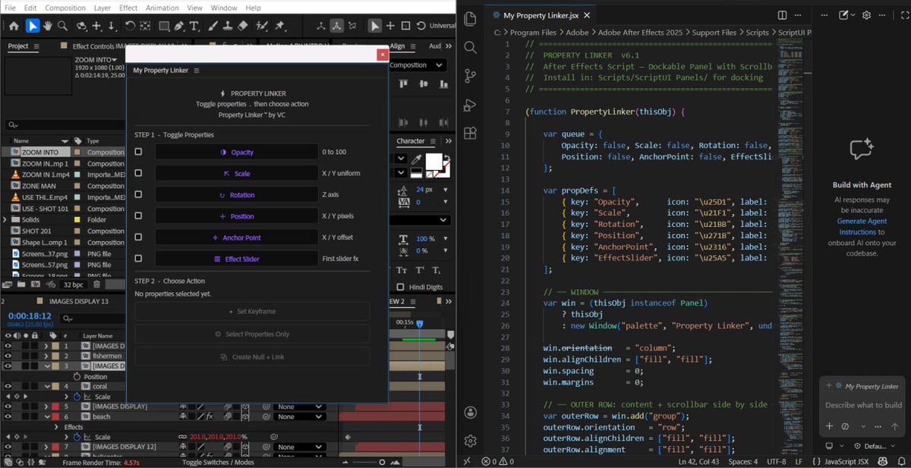Select the Clone Stamp tool
911x468 pixels.
[x=227, y=26]
